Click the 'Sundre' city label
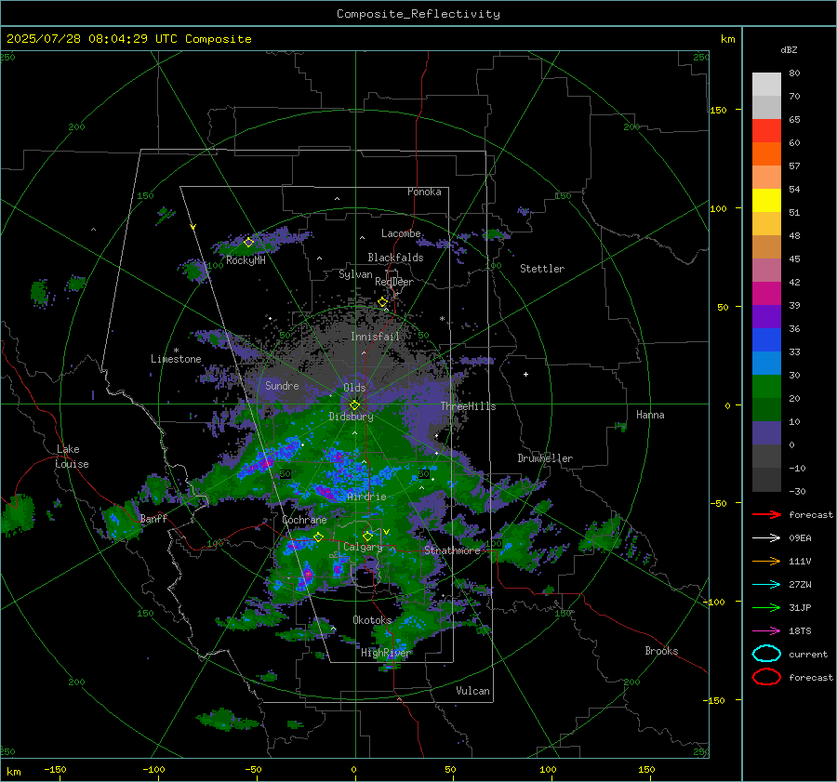 click(x=282, y=385)
